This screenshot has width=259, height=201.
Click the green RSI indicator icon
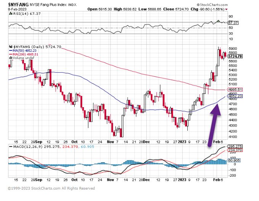click(x=11, y=14)
